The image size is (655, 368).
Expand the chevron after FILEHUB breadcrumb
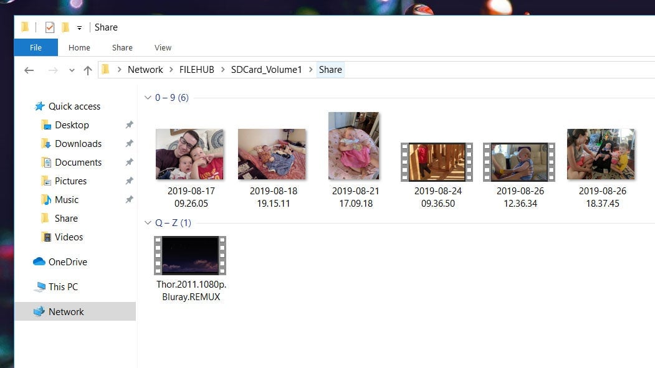[x=223, y=70]
